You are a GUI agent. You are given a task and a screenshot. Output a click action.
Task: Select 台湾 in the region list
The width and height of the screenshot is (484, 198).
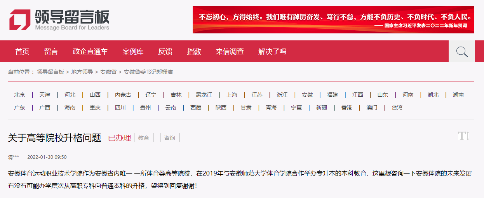click(x=397, y=108)
